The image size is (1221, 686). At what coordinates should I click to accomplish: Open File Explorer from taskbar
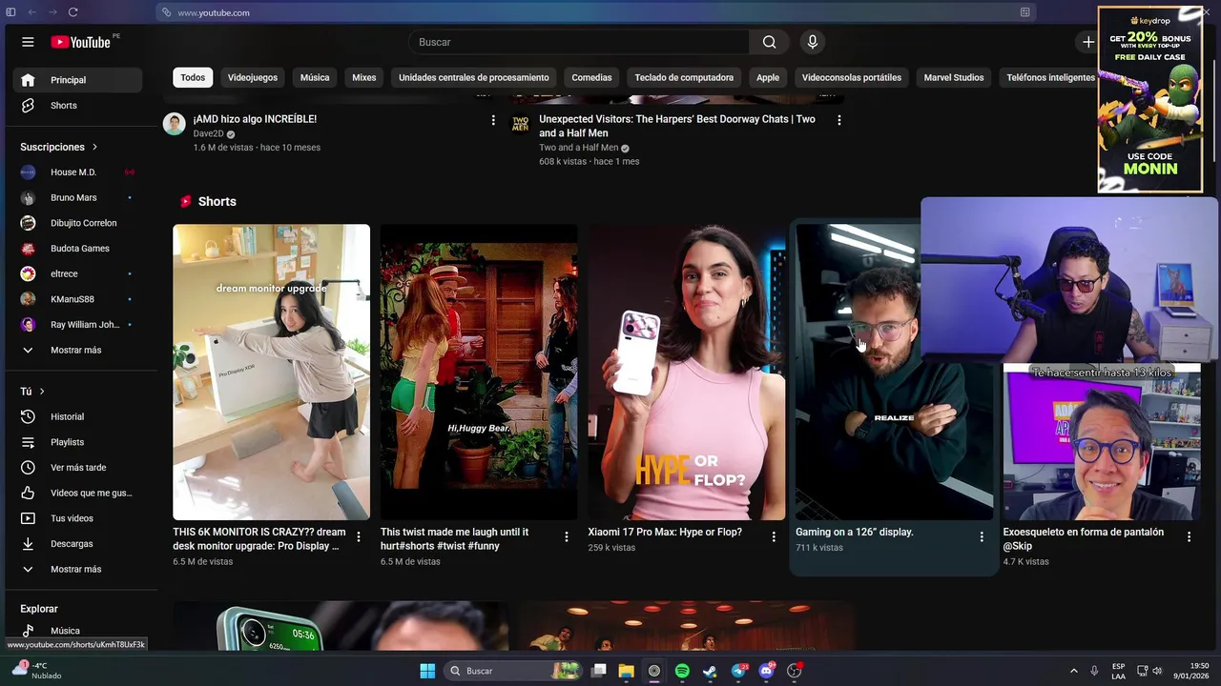click(x=626, y=671)
